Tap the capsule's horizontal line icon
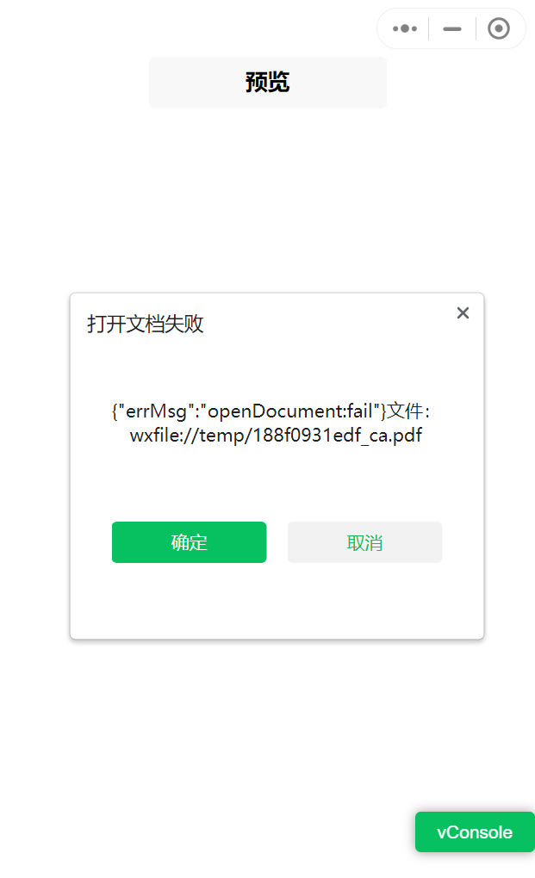 451,28
